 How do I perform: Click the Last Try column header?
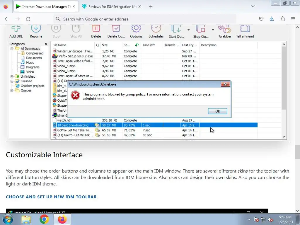click(x=190, y=45)
